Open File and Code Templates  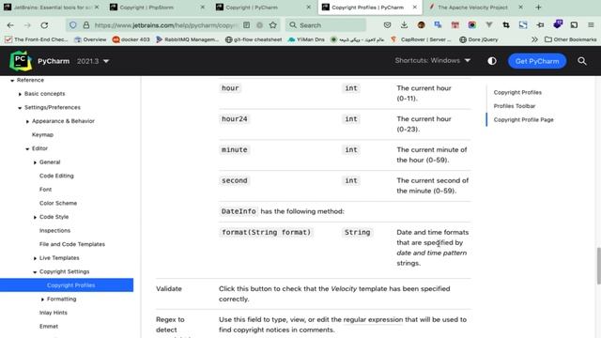(x=72, y=244)
